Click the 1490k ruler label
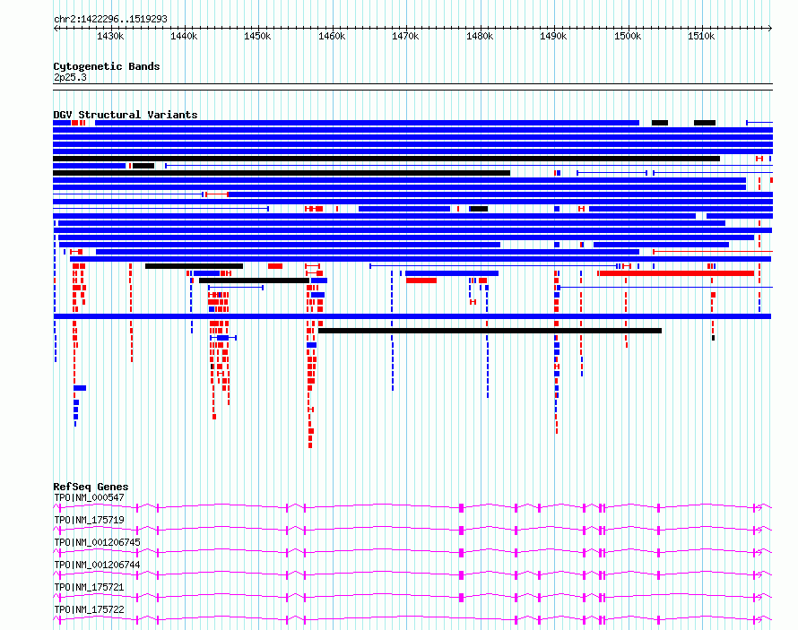 click(x=553, y=36)
